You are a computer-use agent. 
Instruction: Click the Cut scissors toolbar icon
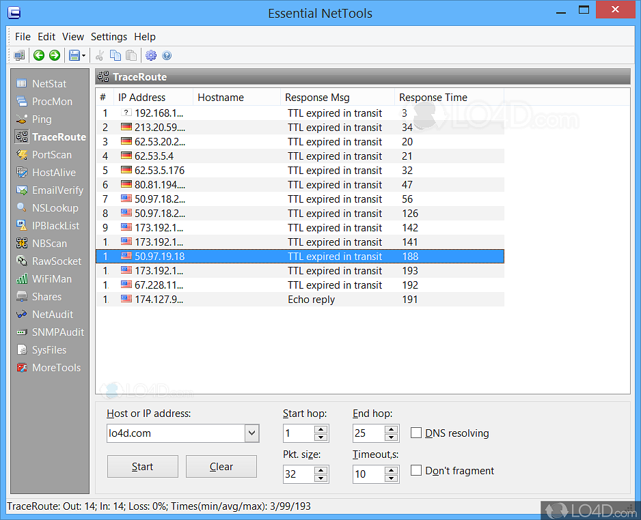click(99, 55)
